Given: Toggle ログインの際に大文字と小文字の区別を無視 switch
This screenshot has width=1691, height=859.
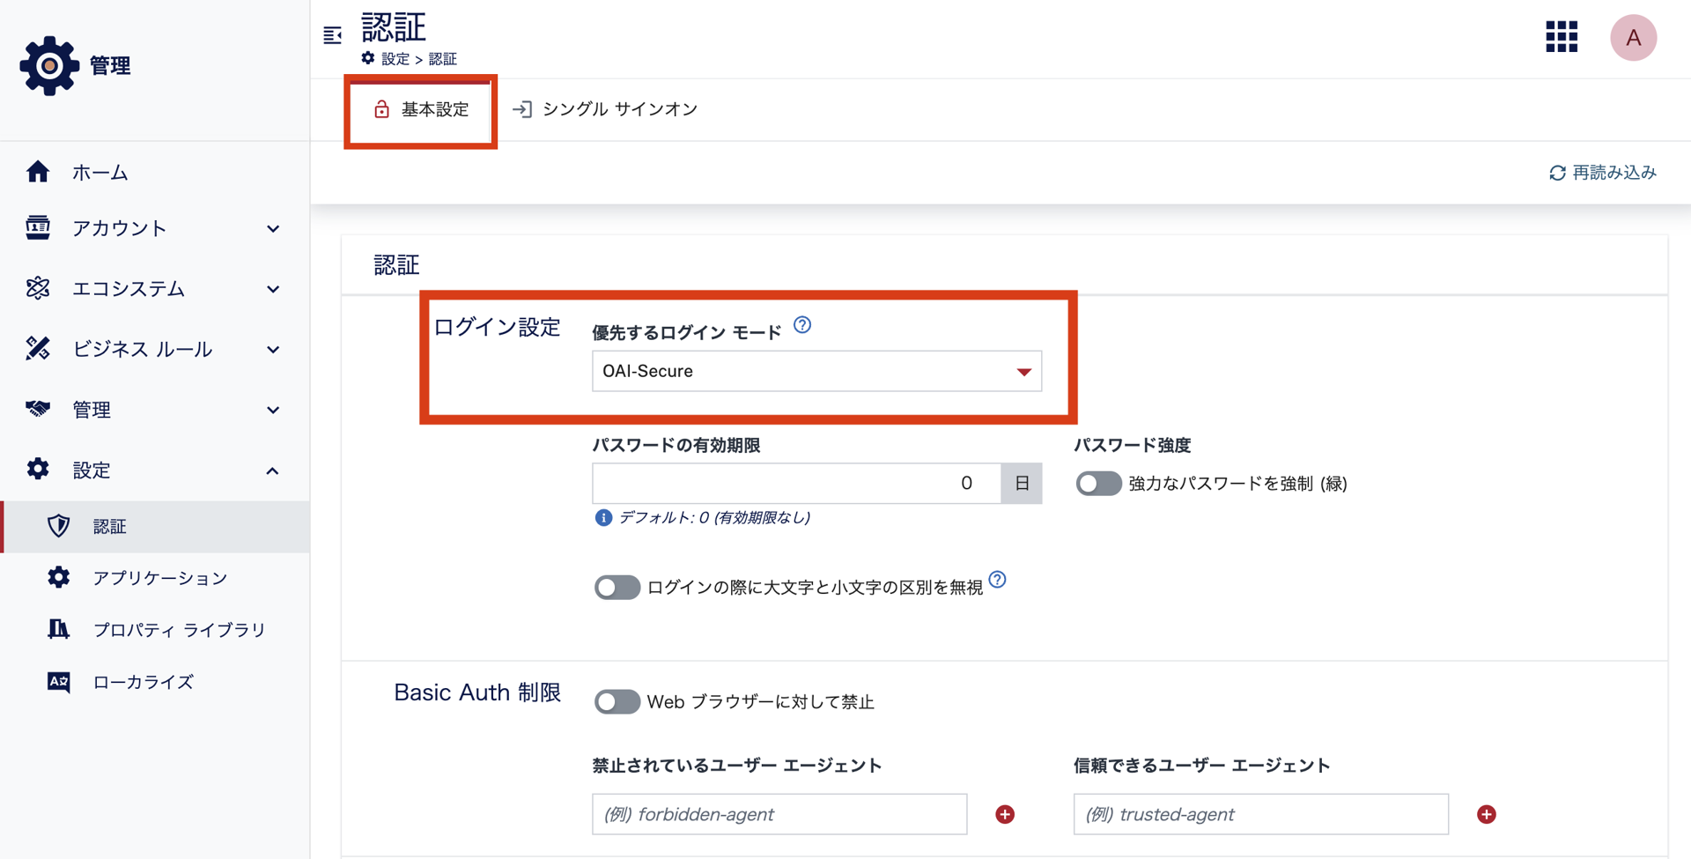Looking at the screenshot, I should [617, 587].
